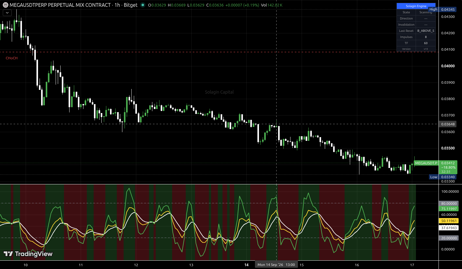Click the crosshair price label 0.03648
The image size is (462, 269).
[448, 124]
